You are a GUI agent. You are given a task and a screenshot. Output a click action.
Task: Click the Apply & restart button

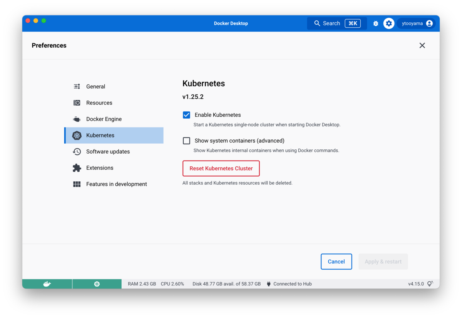tap(383, 262)
